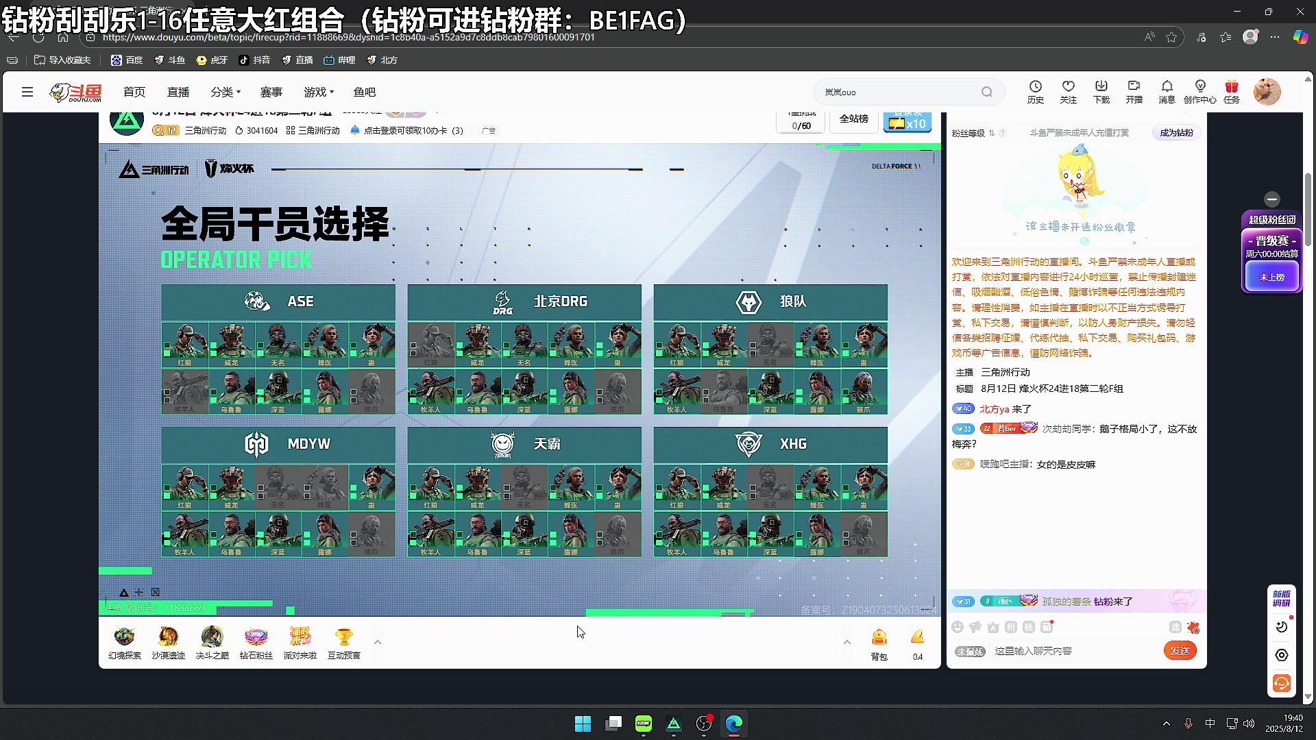Toggle the 粉丝等级 sort arrows
This screenshot has width=1316, height=740.
pos(991,133)
